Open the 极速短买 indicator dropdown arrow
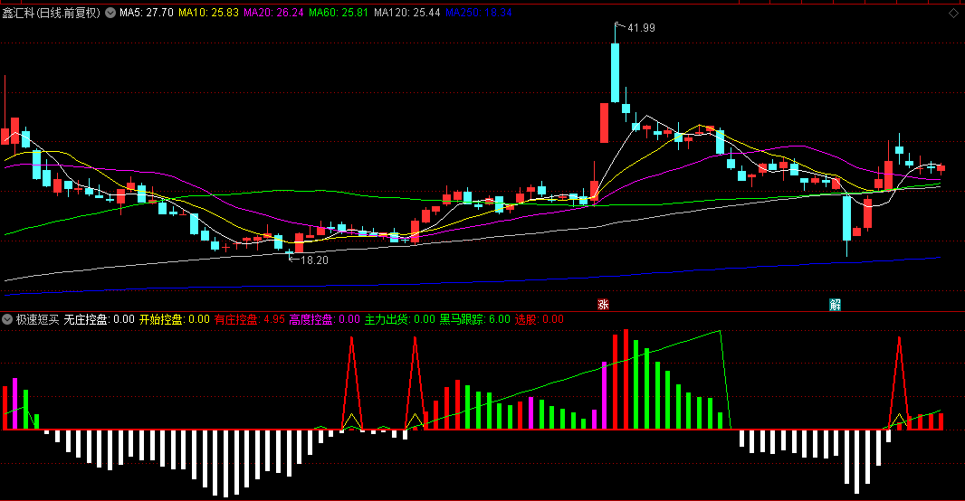The width and height of the screenshot is (965, 501). (7, 319)
